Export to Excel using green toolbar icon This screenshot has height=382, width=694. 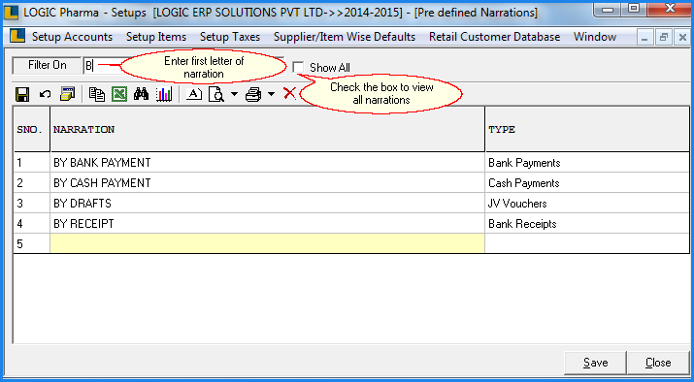pos(119,94)
